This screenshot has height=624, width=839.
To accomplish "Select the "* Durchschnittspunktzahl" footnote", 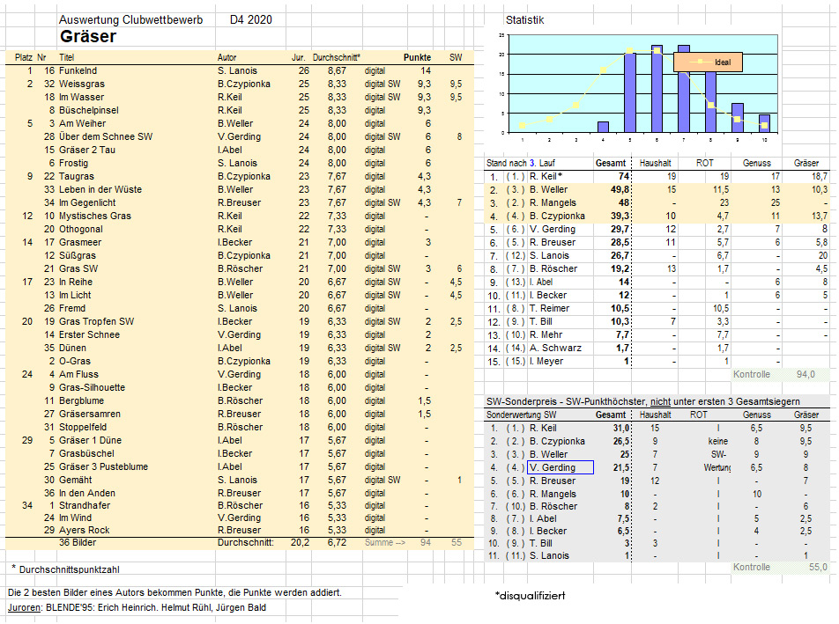I will click(x=65, y=569).
